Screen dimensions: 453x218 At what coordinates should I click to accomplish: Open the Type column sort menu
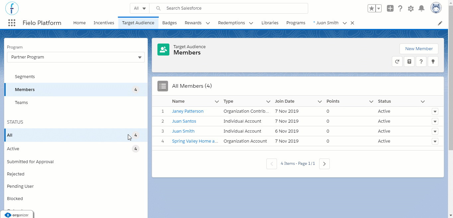[x=268, y=101]
